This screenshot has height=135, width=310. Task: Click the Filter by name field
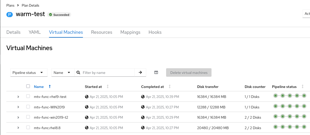coord(107,73)
